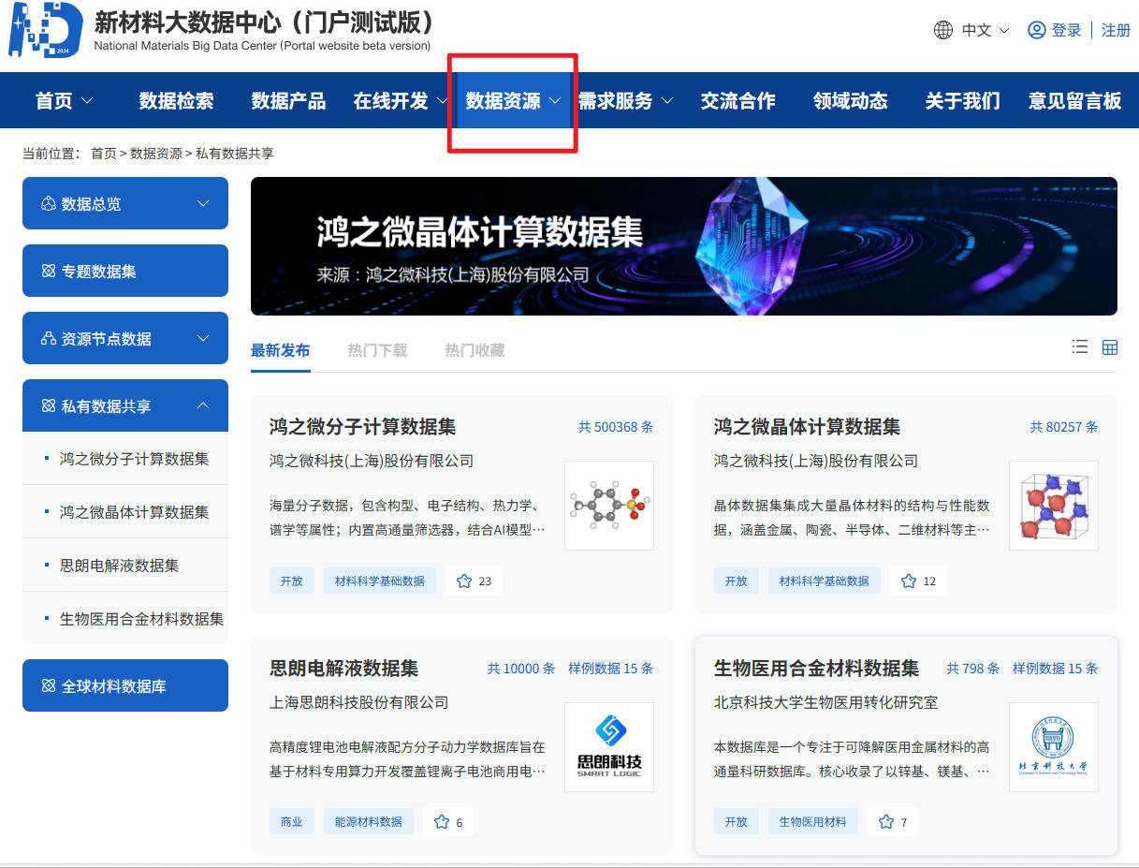Switch to list view of datasets
The height and width of the screenshot is (868, 1139).
pyautogui.click(x=1080, y=346)
